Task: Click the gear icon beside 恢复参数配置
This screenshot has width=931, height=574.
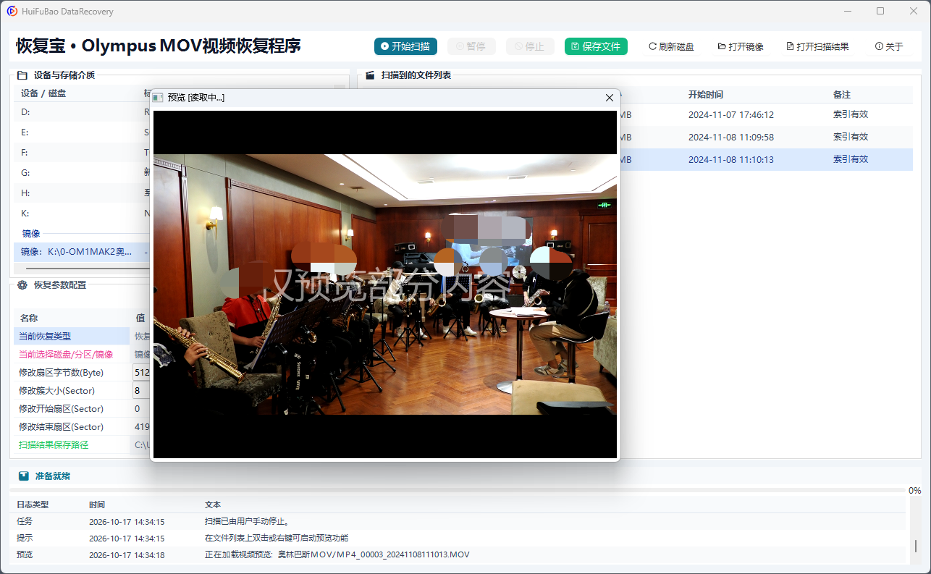Action: tap(22, 285)
